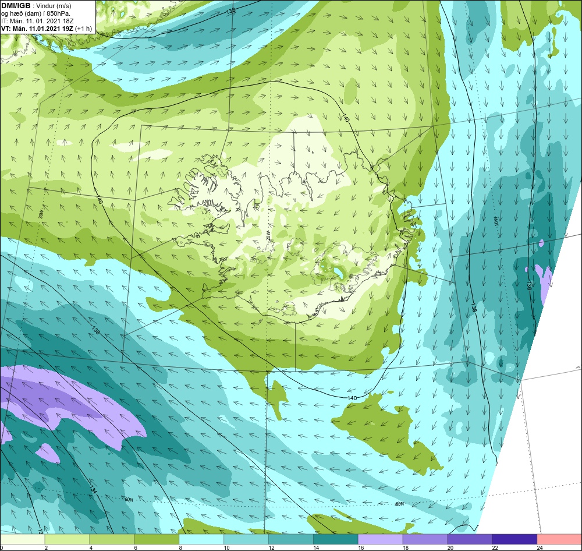The image size is (582, 551).
Task: Click the title line 'DMI/IGB : Vindur (m/s)'
Action: (x=36, y=6)
